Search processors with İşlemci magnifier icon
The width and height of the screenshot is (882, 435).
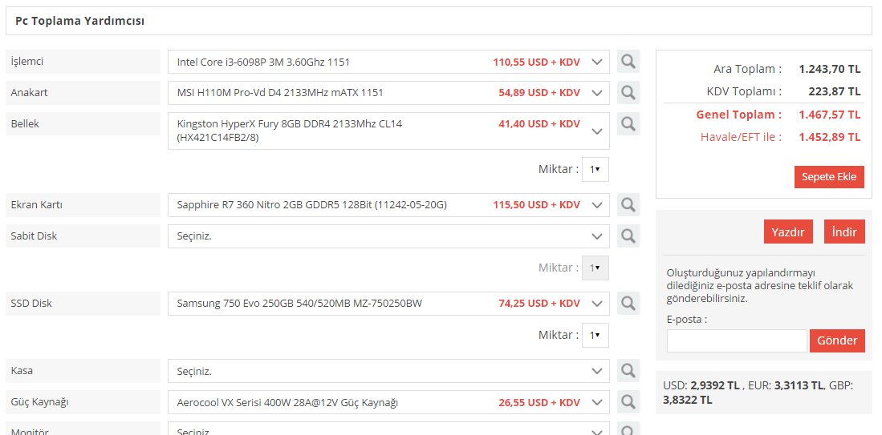point(628,62)
